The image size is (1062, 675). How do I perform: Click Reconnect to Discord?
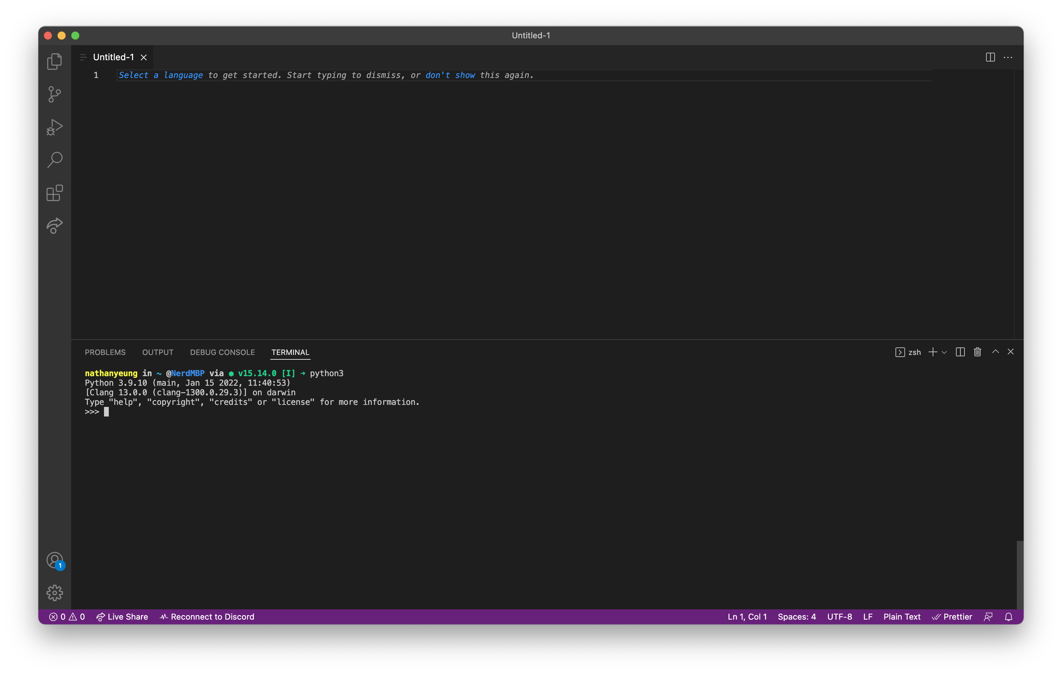point(207,617)
